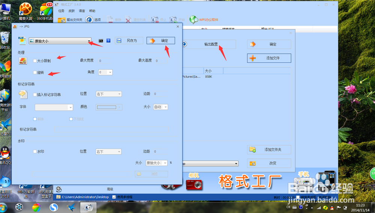Click the 颜色 color swatch
The image size is (375, 213).
point(106,107)
